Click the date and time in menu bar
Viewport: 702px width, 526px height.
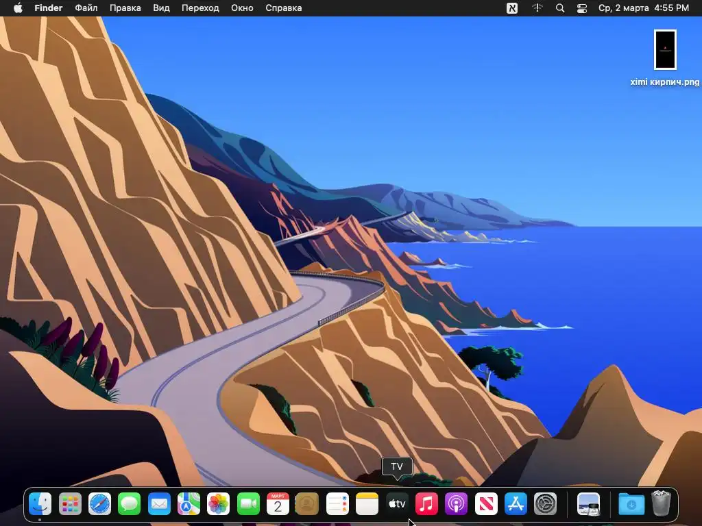pyautogui.click(x=644, y=8)
